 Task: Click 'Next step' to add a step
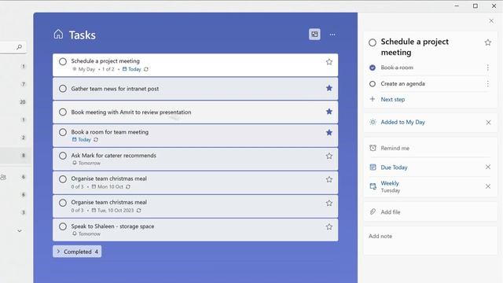click(x=393, y=100)
